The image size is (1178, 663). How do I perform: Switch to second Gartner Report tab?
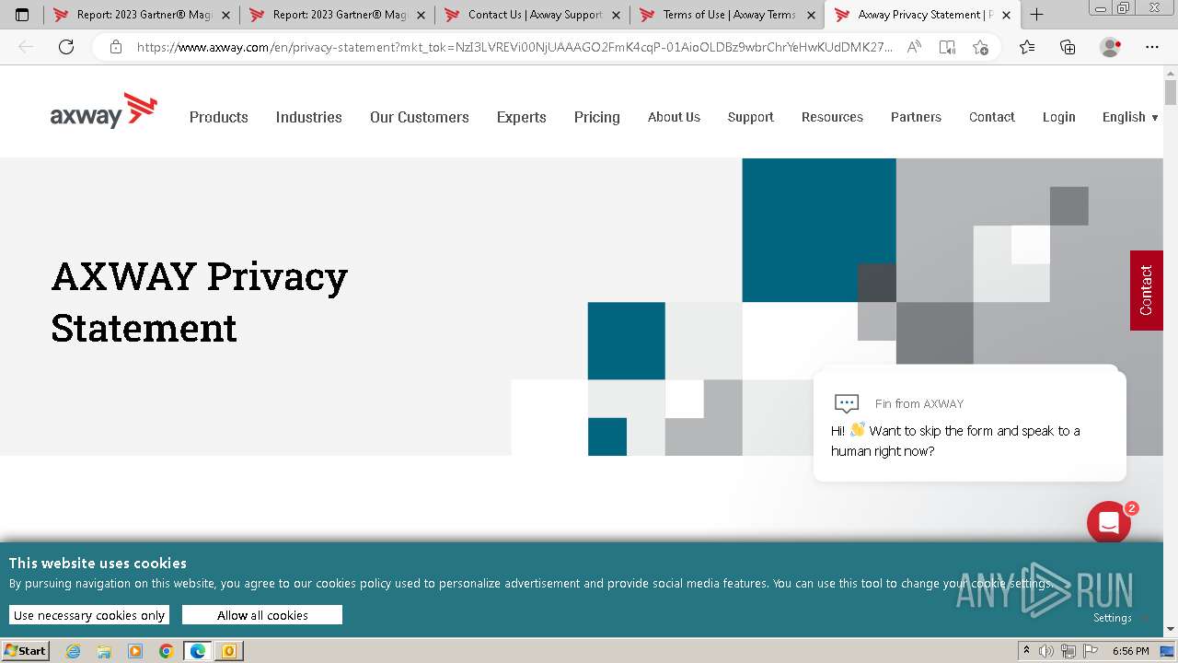click(x=337, y=15)
